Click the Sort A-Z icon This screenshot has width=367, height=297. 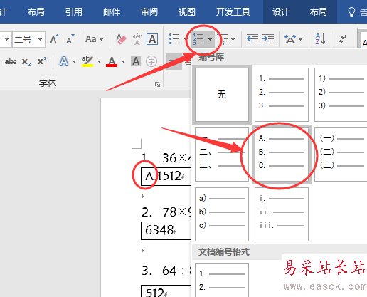320,39
